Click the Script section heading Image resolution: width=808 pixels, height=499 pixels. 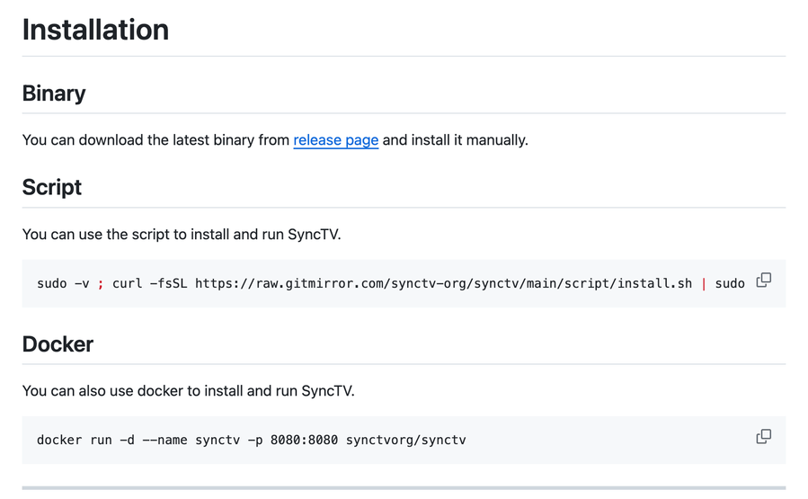52,187
